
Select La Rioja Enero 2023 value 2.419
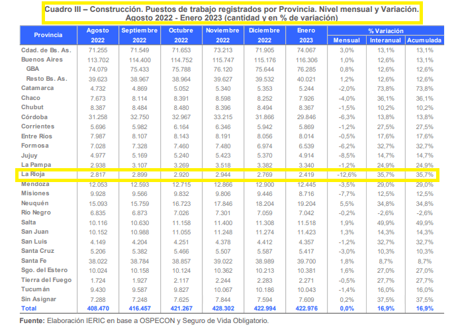306,175
